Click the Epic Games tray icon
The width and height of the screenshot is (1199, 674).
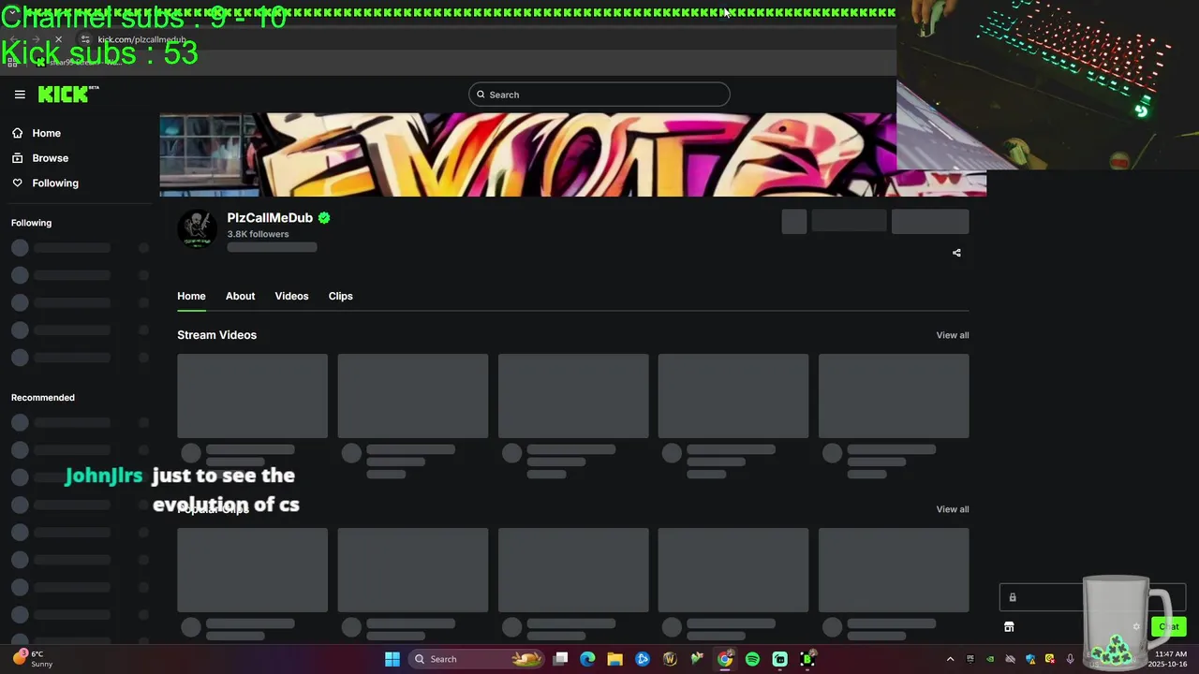[970, 659]
